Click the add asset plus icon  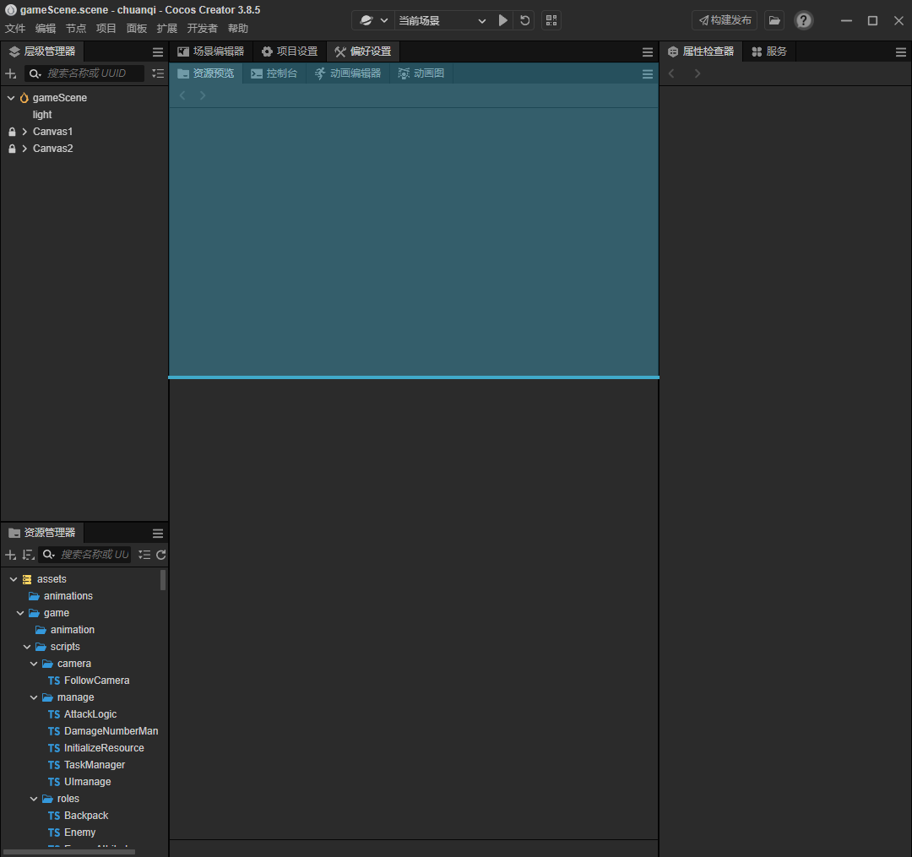point(10,555)
